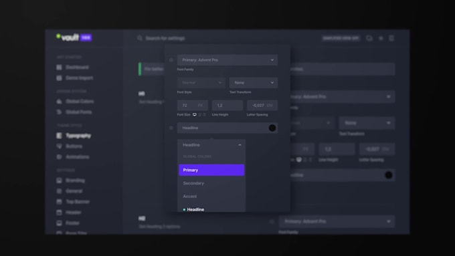The image size is (455, 256).
Task: Select tablet device icon under Font Size in popup
Action: point(200,115)
